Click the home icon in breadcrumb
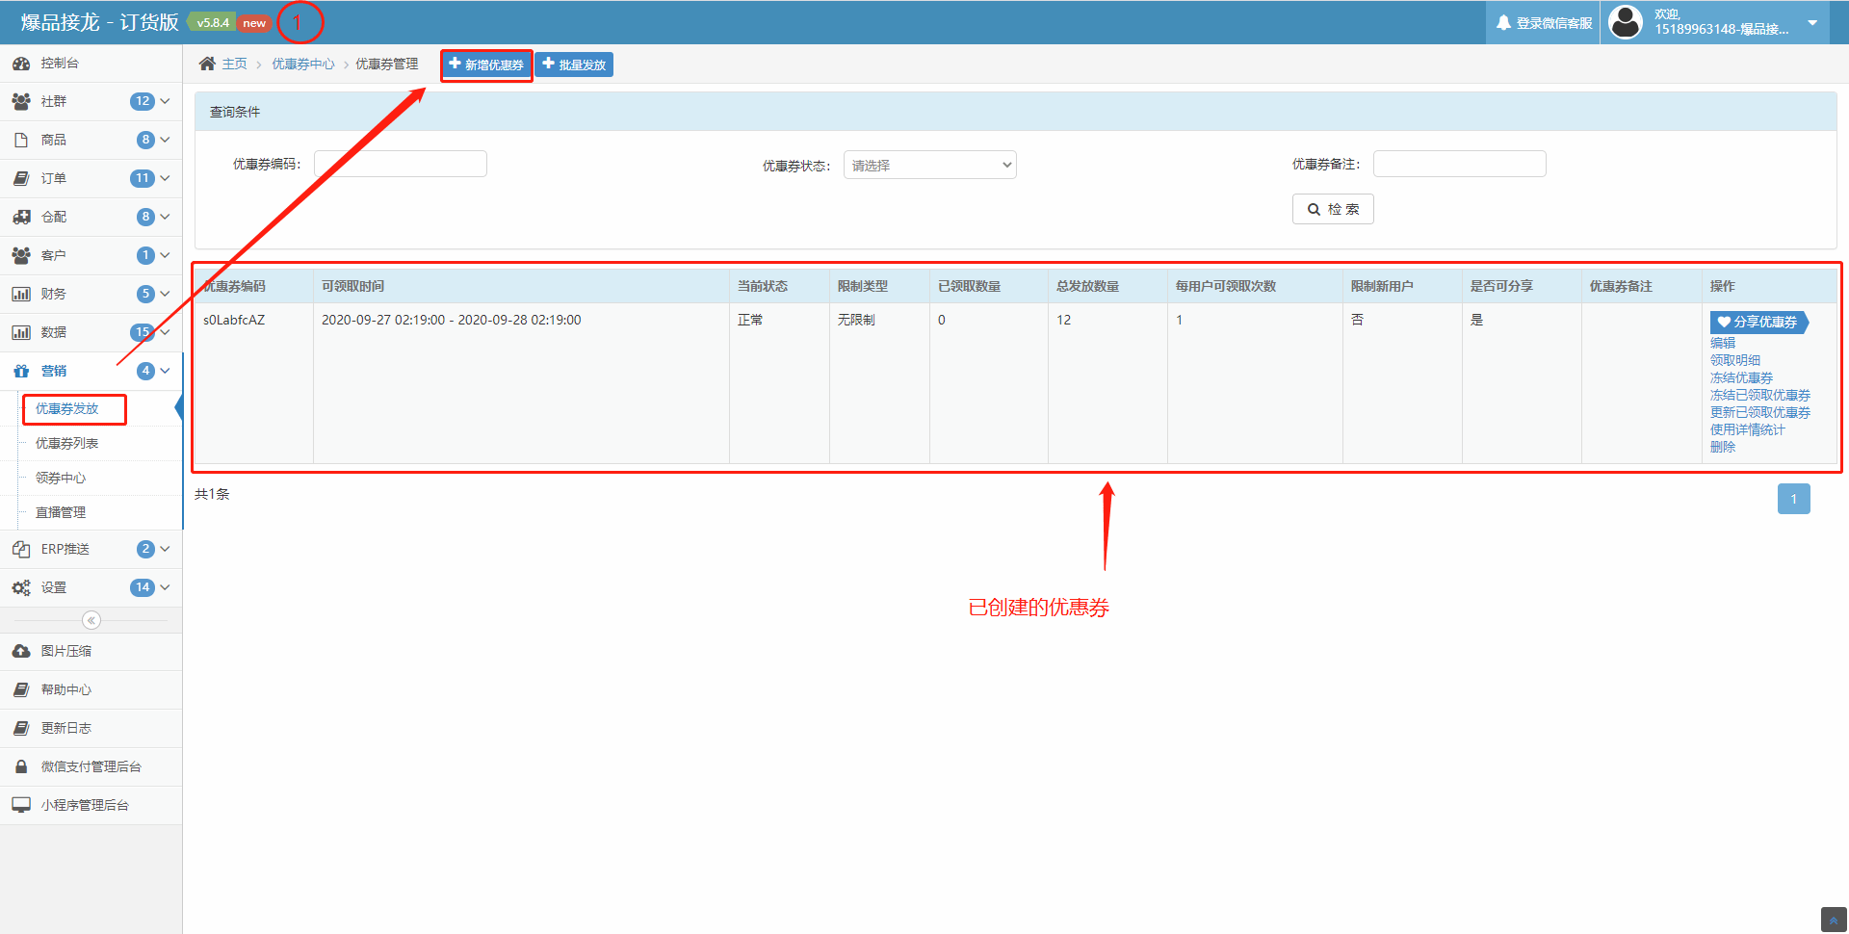Image resolution: width=1849 pixels, height=934 pixels. click(x=207, y=65)
